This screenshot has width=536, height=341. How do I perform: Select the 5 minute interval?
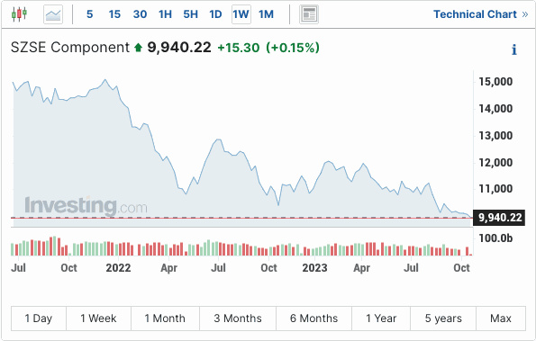coord(89,14)
